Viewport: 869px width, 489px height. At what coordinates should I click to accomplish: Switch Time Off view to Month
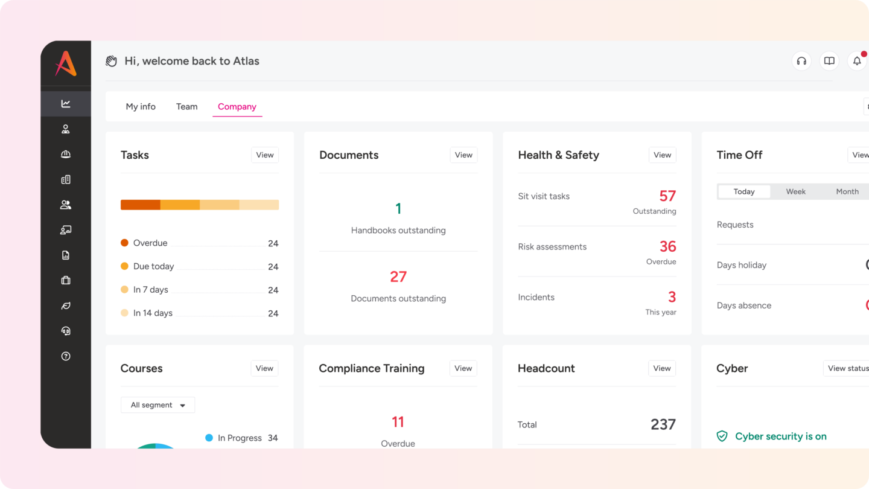(x=847, y=191)
